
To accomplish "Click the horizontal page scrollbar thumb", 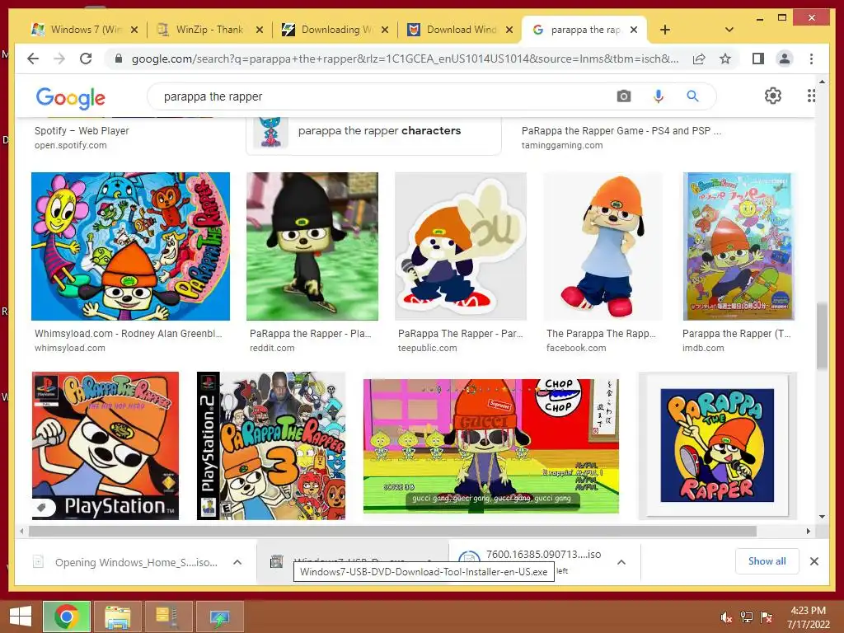I will (392, 532).
